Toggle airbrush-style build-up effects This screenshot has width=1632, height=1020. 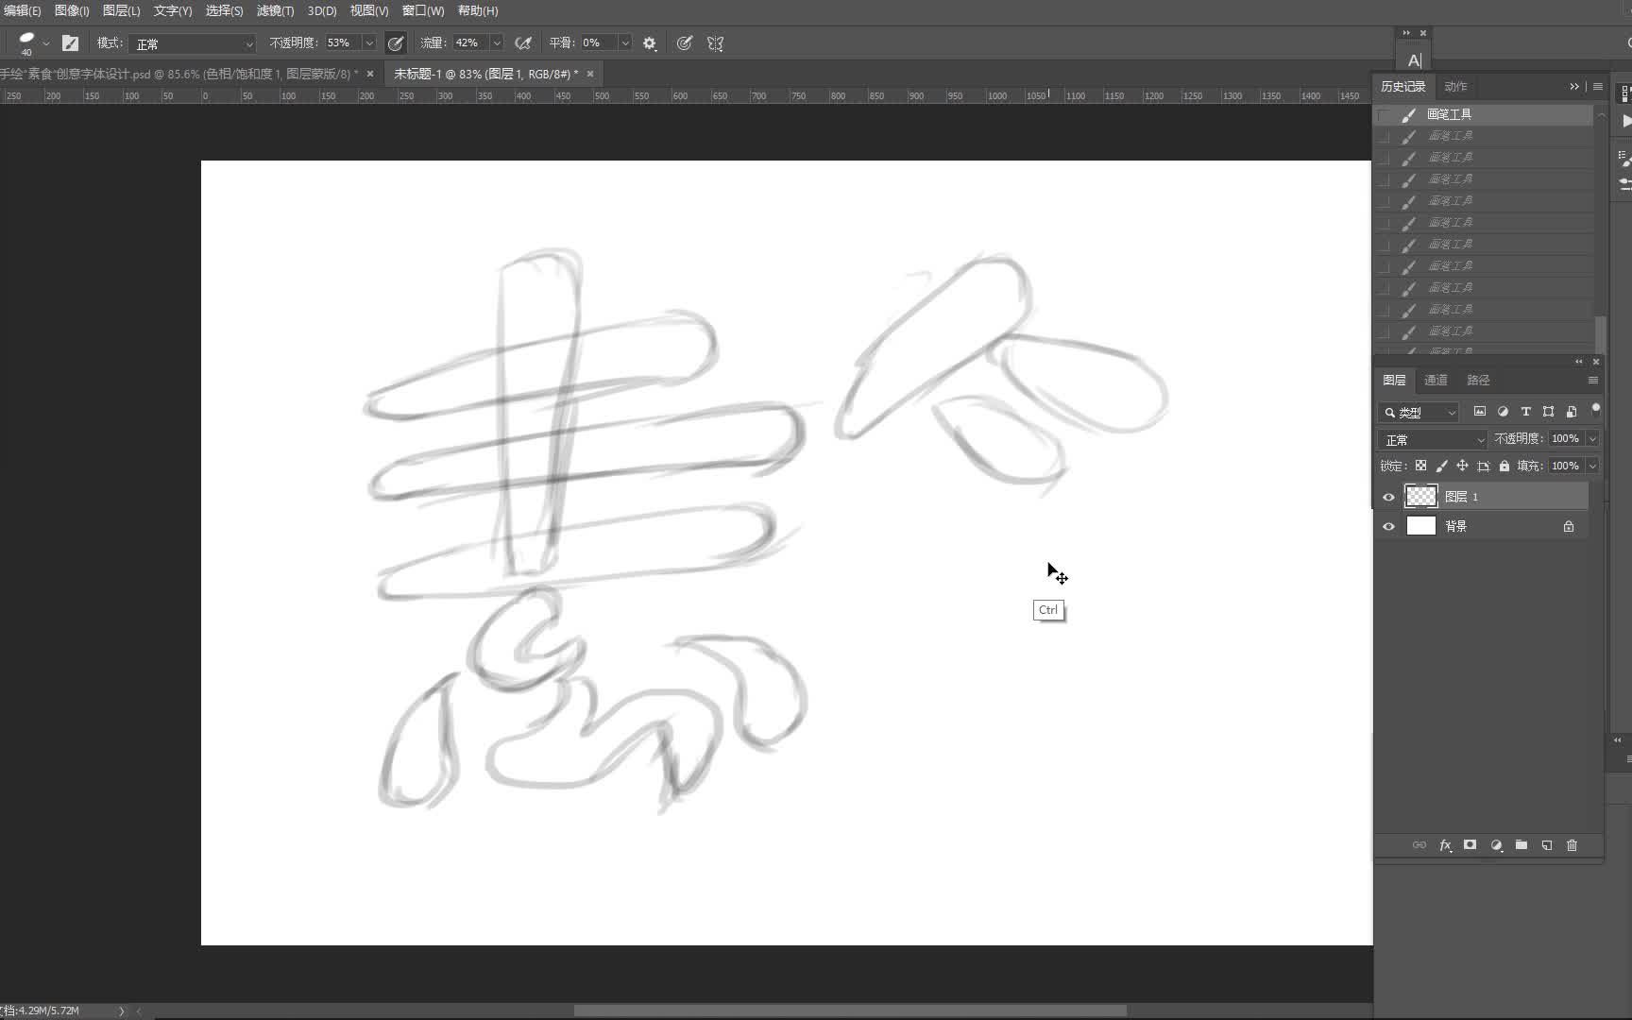(x=523, y=42)
